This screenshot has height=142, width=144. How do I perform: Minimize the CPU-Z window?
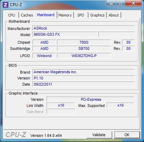(x=111, y=3)
